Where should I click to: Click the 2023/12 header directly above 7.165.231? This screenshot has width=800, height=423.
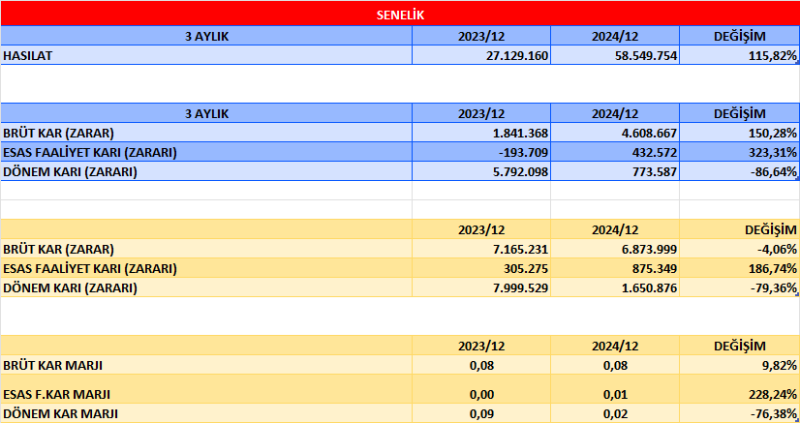coord(481,229)
